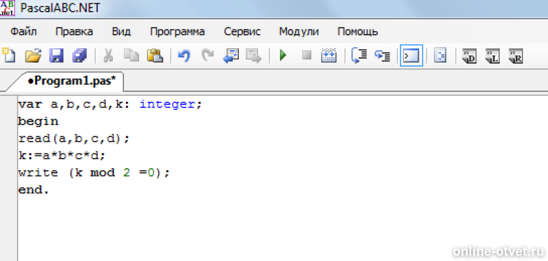The width and height of the screenshot is (548, 261).
Task: Expand the Вид menu
Action: click(x=121, y=31)
